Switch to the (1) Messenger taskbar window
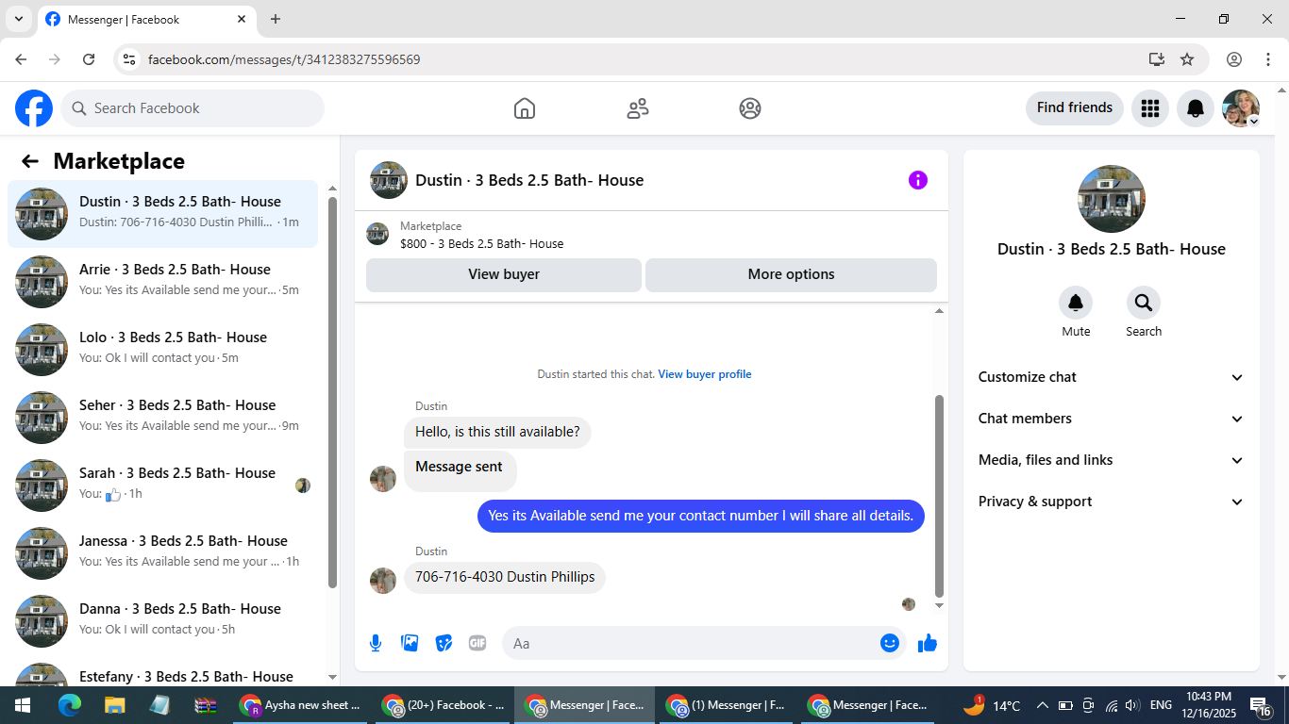This screenshot has height=724, width=1289. click(x=727, y=705)
